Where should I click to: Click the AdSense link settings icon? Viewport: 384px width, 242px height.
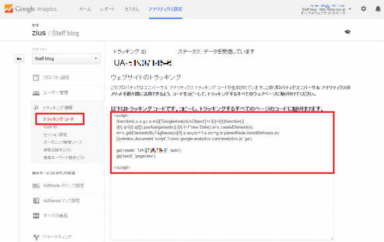(x=36, y=201)
